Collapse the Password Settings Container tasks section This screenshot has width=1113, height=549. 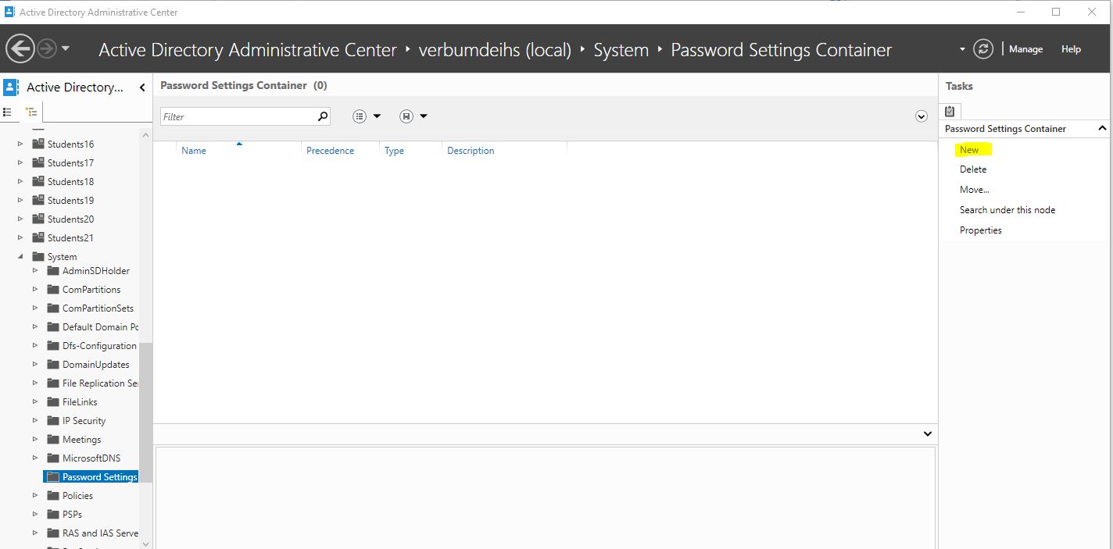click(x=1102, y=128)
